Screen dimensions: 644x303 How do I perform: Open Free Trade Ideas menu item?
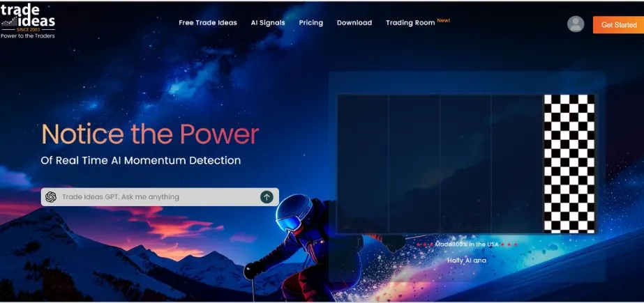(x=207, y=23)
